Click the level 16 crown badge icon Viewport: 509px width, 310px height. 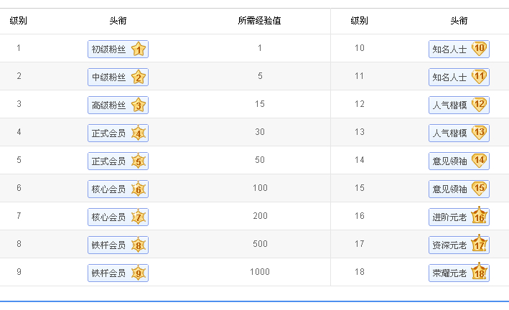pyautogui.click(x=479, y=215)
